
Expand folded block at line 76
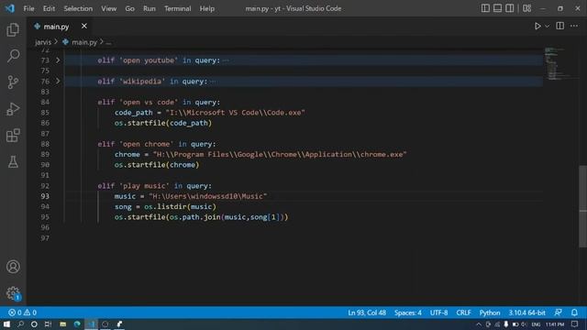58,81
